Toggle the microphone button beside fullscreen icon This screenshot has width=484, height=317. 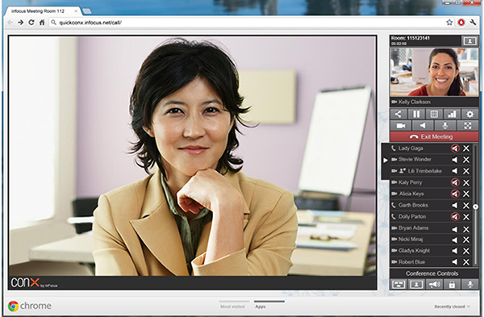coord(444,125)
